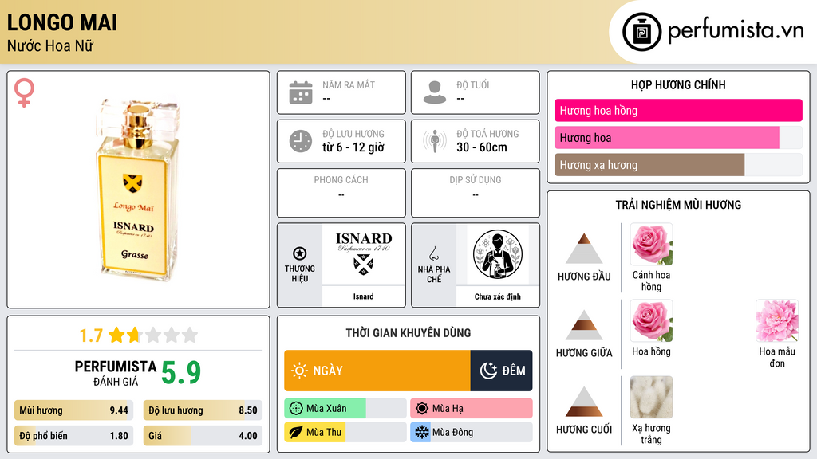Click the sillage icon for Độ toả hương
The width and height of the screenshot is (817, 459).
coord(435,141)
